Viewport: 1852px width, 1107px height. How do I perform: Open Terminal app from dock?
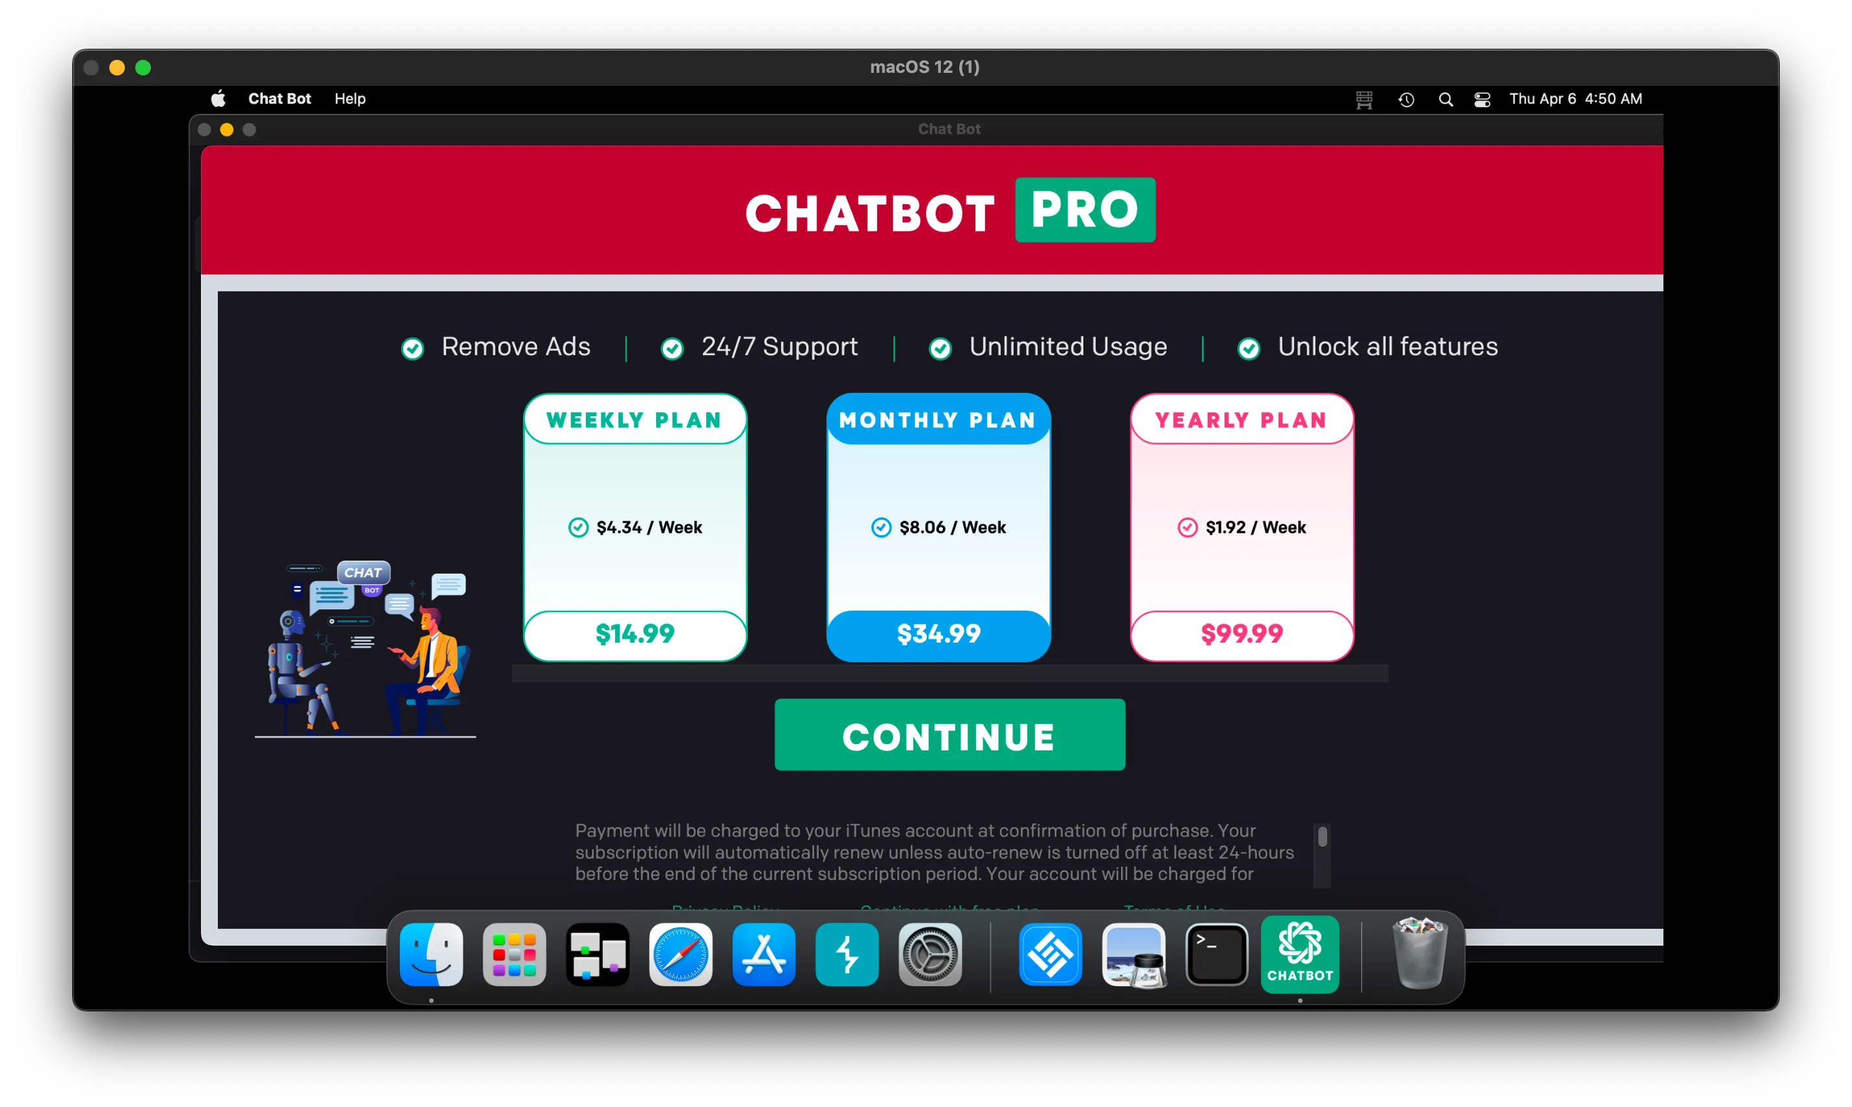click(x=1216, y=954)
